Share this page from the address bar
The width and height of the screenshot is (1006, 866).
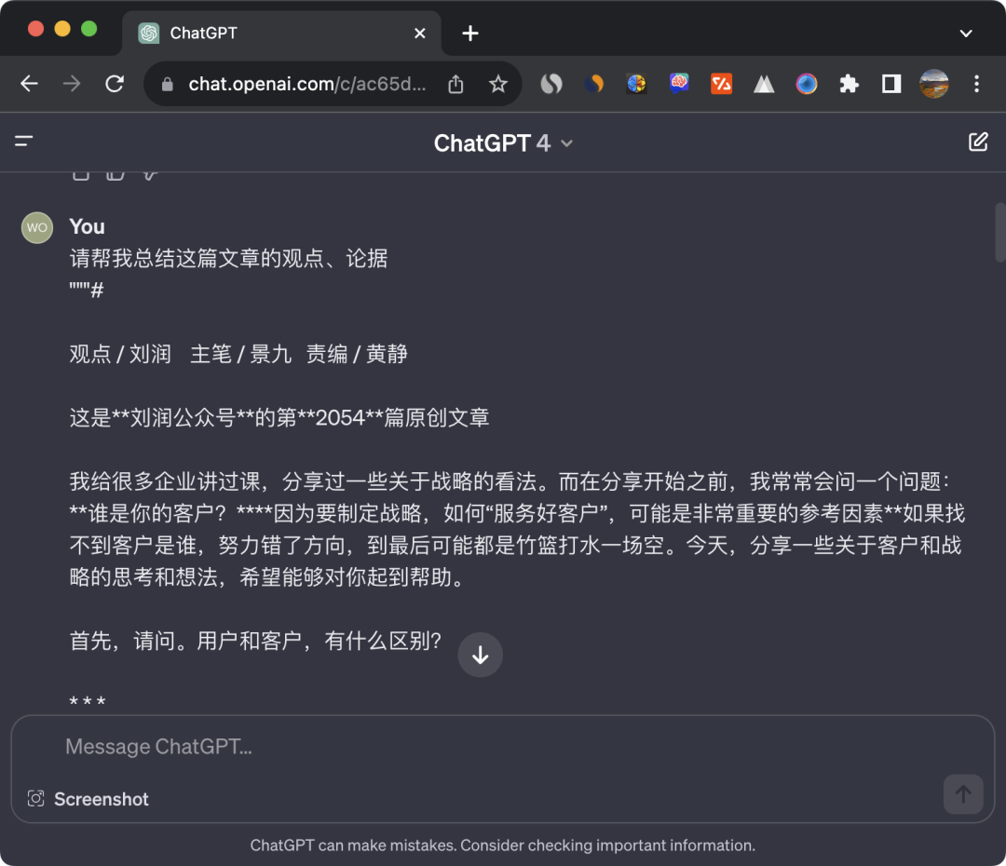tap(455, 84)
